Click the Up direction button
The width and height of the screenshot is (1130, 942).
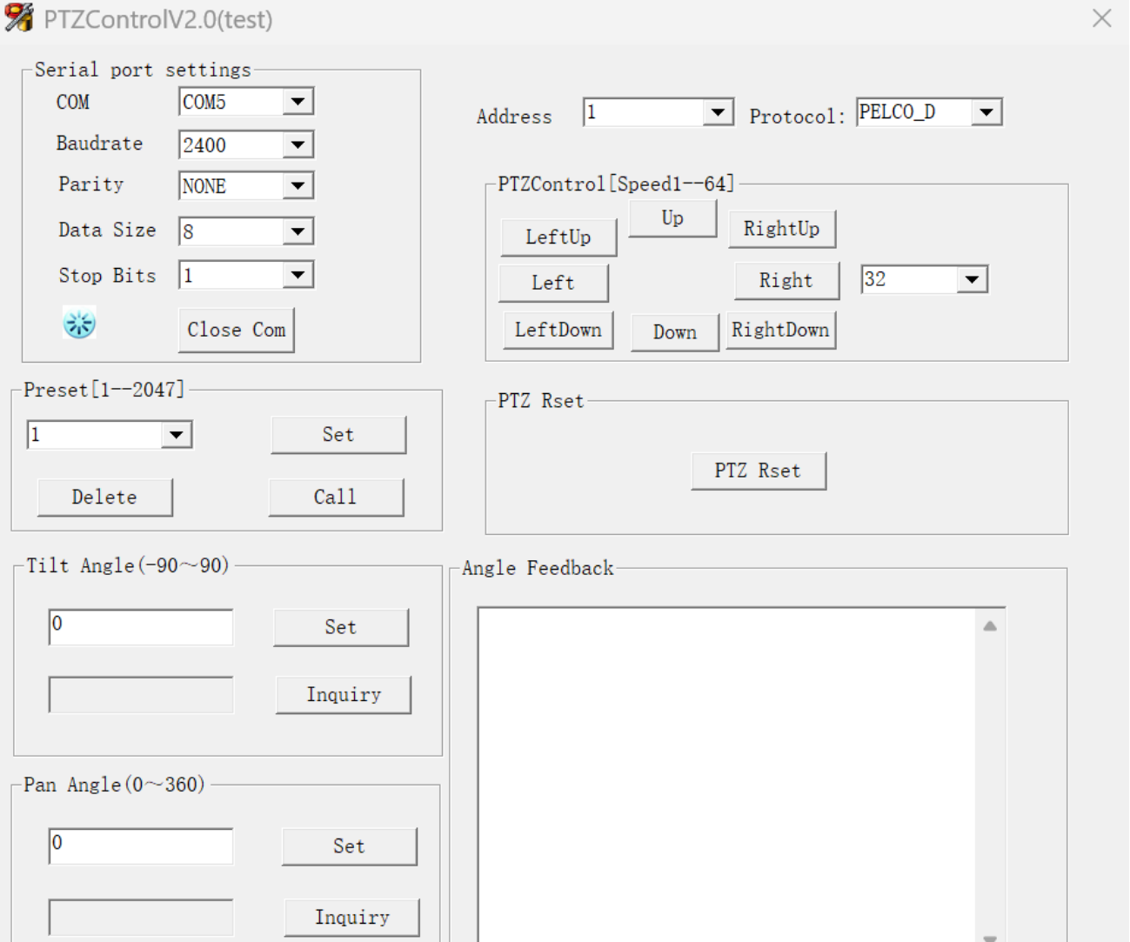[x=672, y=218]
